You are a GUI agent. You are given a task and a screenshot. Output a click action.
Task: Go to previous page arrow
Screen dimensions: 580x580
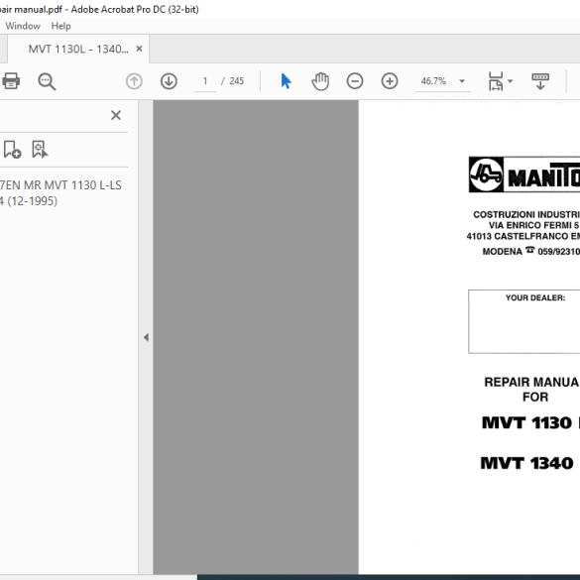pos(134,81)
